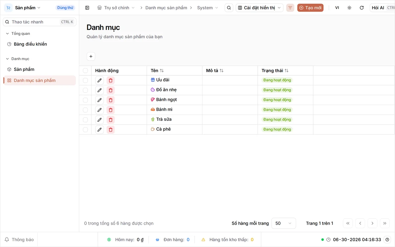Delete the Ưu đãi category
The height and width of the screenshot is (247, 395).
click(110, 80)
